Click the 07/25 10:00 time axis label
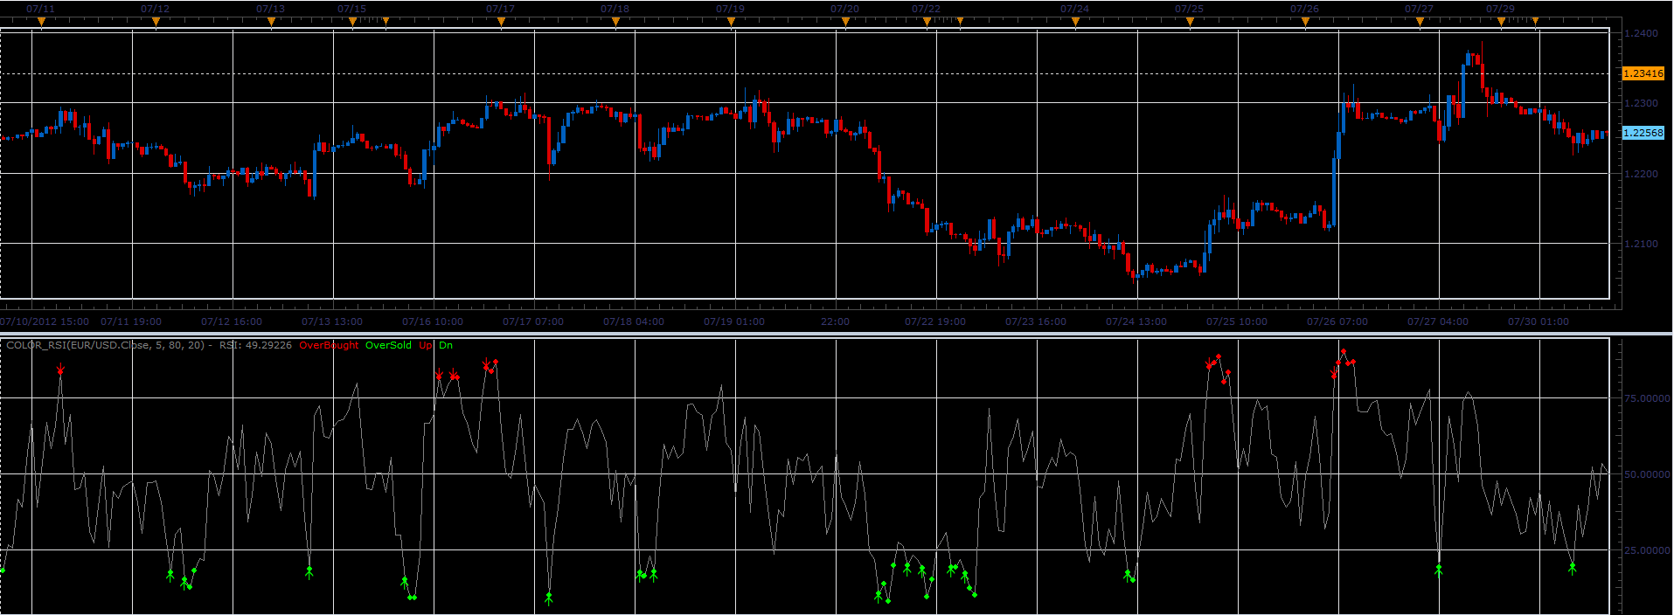This screenshot has width=1674, height=615. pyautogui.click(x=1237, y=321)
